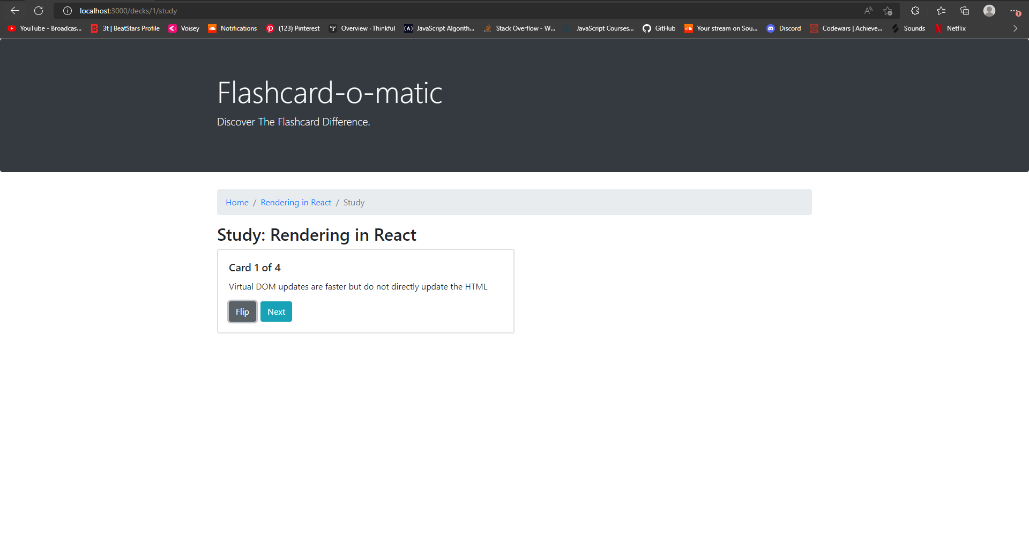Viewport: 1029px width, 541px height.
Task: Open the Stack Overflow bookmark
Action: coord(520,28)
